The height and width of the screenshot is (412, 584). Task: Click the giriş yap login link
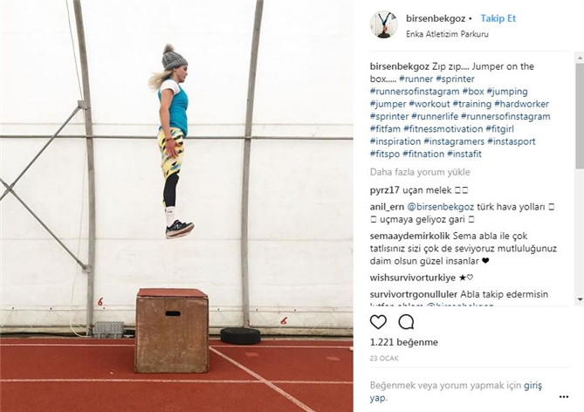point(456,392)
